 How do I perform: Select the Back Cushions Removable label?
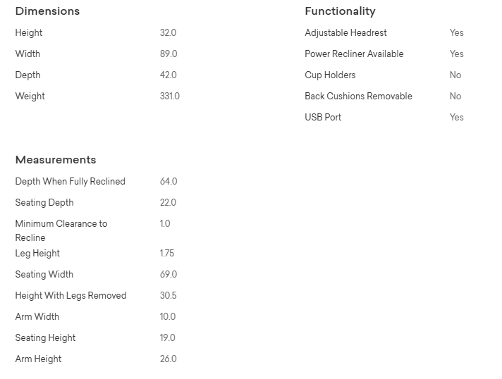click(x=358, y=97)
